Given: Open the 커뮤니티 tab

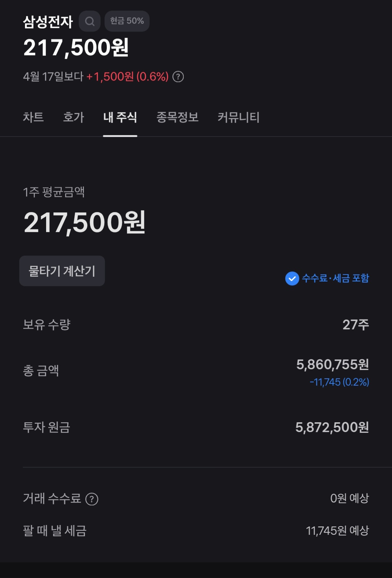Looking at the screenshot, I should (x=238, y=117).
